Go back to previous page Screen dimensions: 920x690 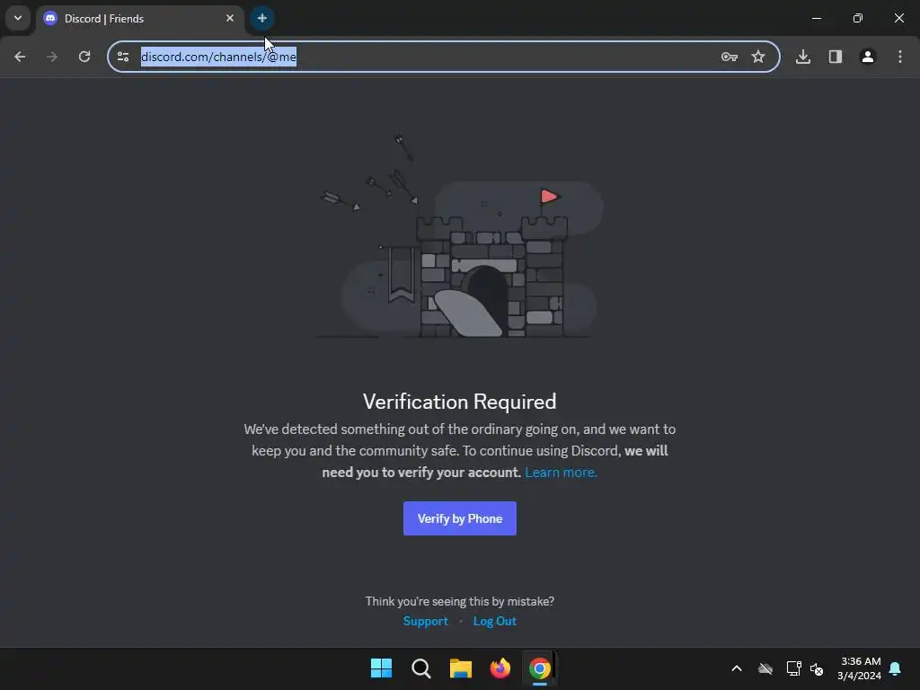[x=20, y=57]
